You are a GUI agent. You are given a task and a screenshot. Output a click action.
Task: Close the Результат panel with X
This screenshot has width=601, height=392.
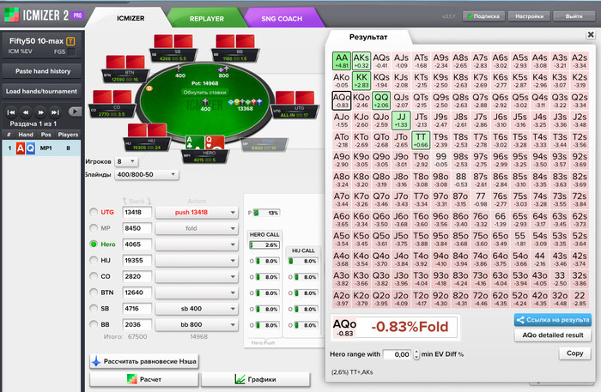click(591, 35)
